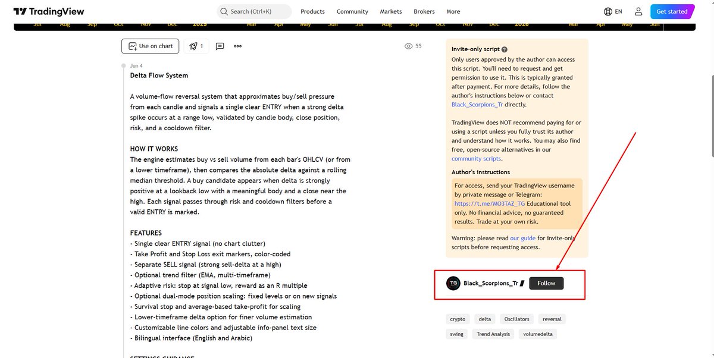Click the Invite-only script help icon

point(505,50)
